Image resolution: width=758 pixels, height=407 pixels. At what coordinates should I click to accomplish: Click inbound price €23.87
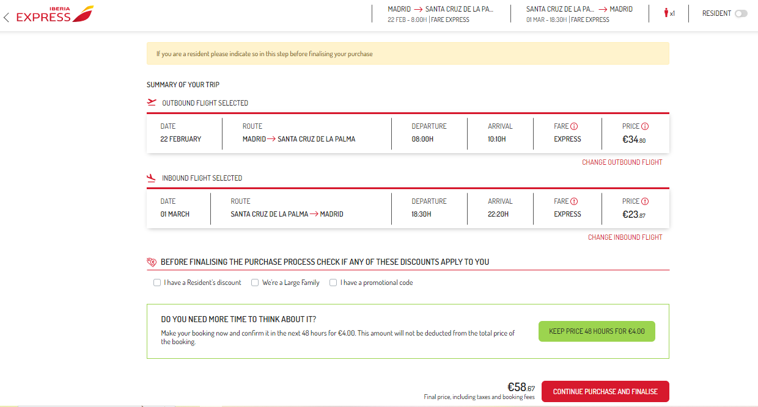(634, 215)
